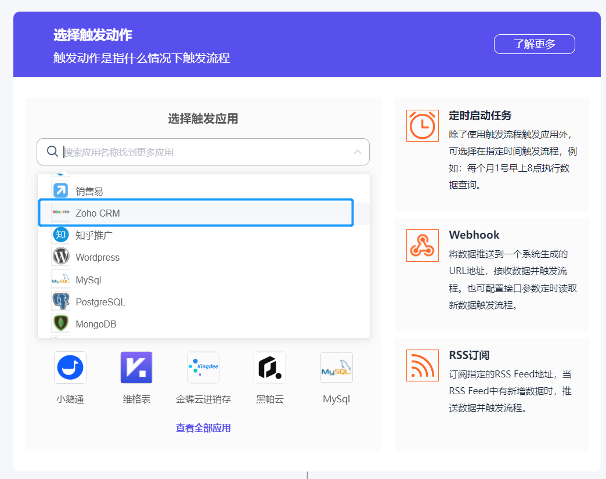Choose Wordpress from the dropdown list
606x479 pixels.
pos(204,257)
